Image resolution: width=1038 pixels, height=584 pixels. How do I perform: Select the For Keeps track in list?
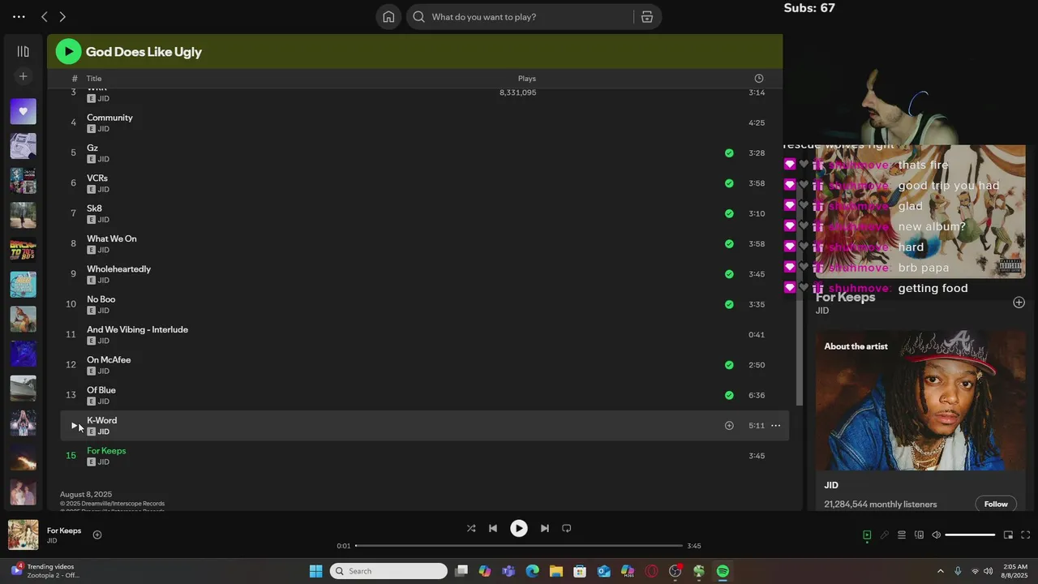(106, 451)
